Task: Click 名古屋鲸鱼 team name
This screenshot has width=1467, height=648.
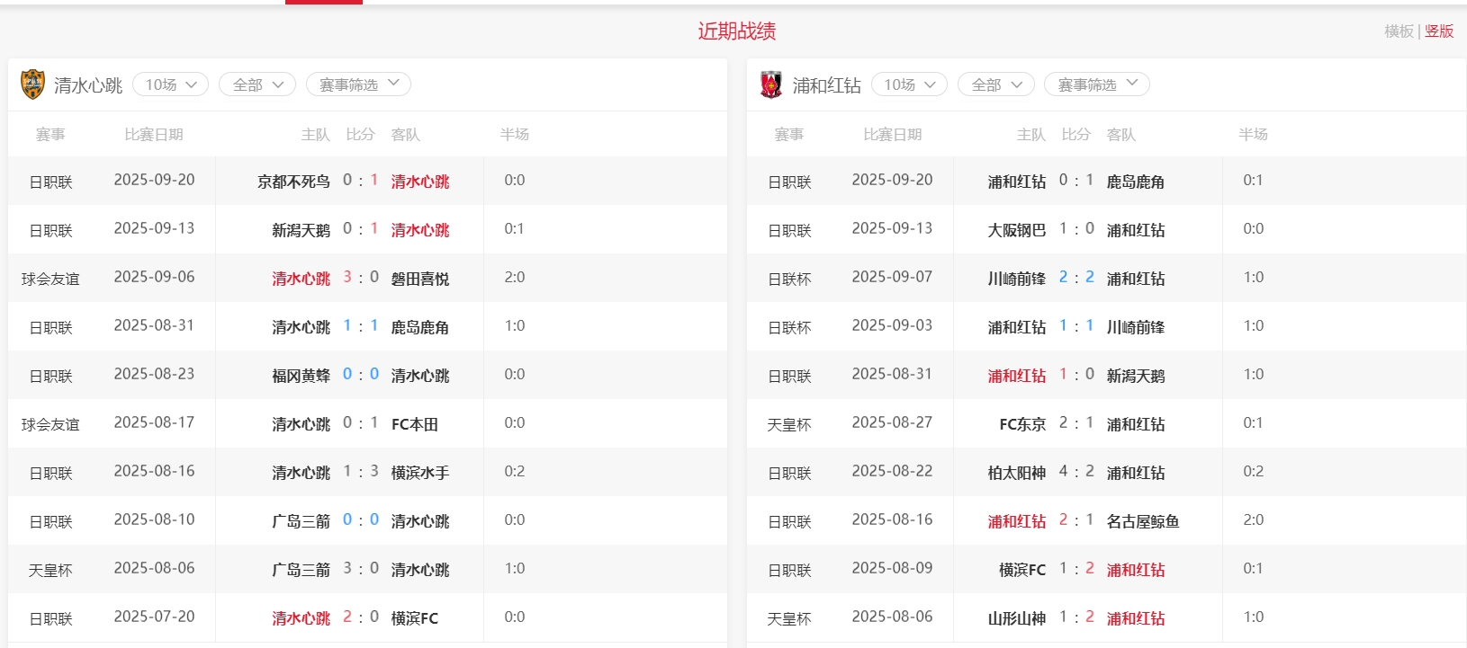Action: 1142,521
